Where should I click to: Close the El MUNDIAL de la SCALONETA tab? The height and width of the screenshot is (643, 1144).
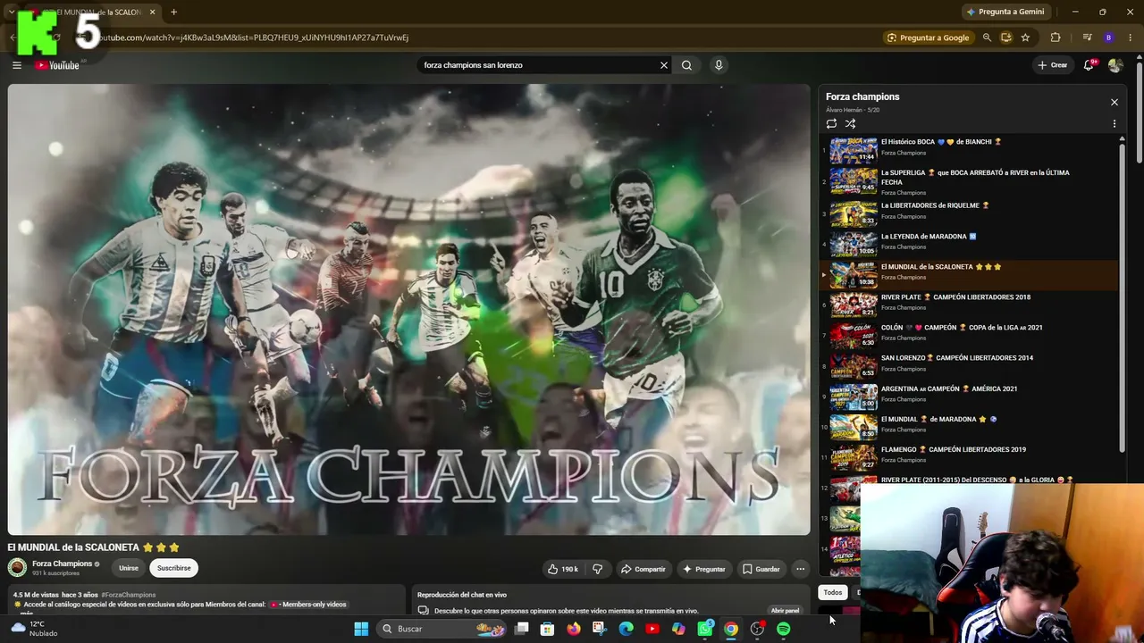pos(152,12)
